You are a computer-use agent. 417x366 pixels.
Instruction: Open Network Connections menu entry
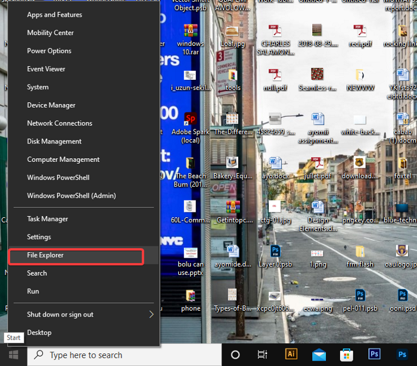(60, 123)
